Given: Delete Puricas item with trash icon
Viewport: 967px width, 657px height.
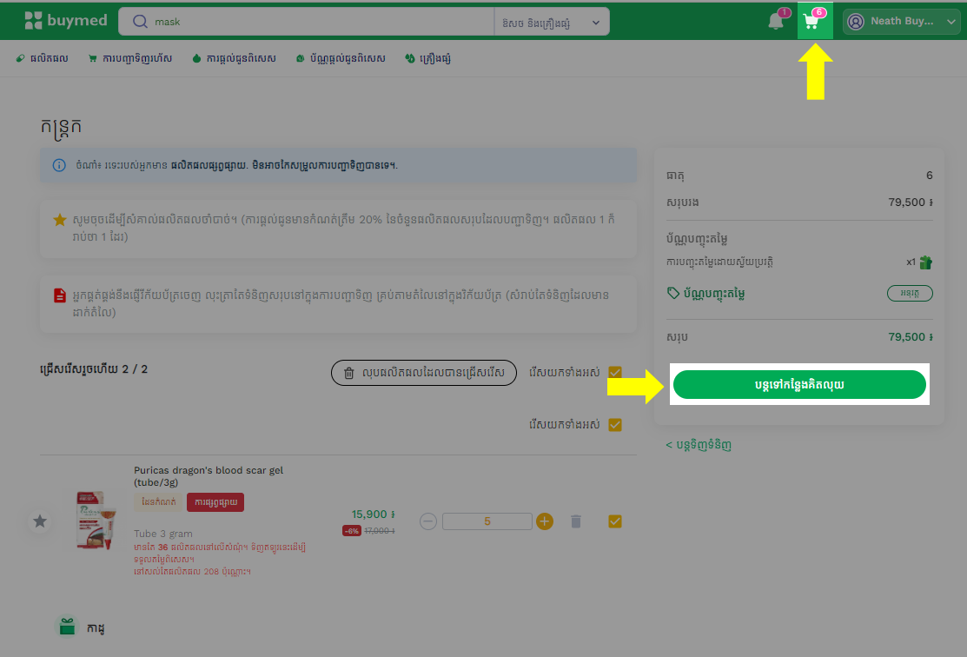Looking at the screenshot, I should coord(575,521).
